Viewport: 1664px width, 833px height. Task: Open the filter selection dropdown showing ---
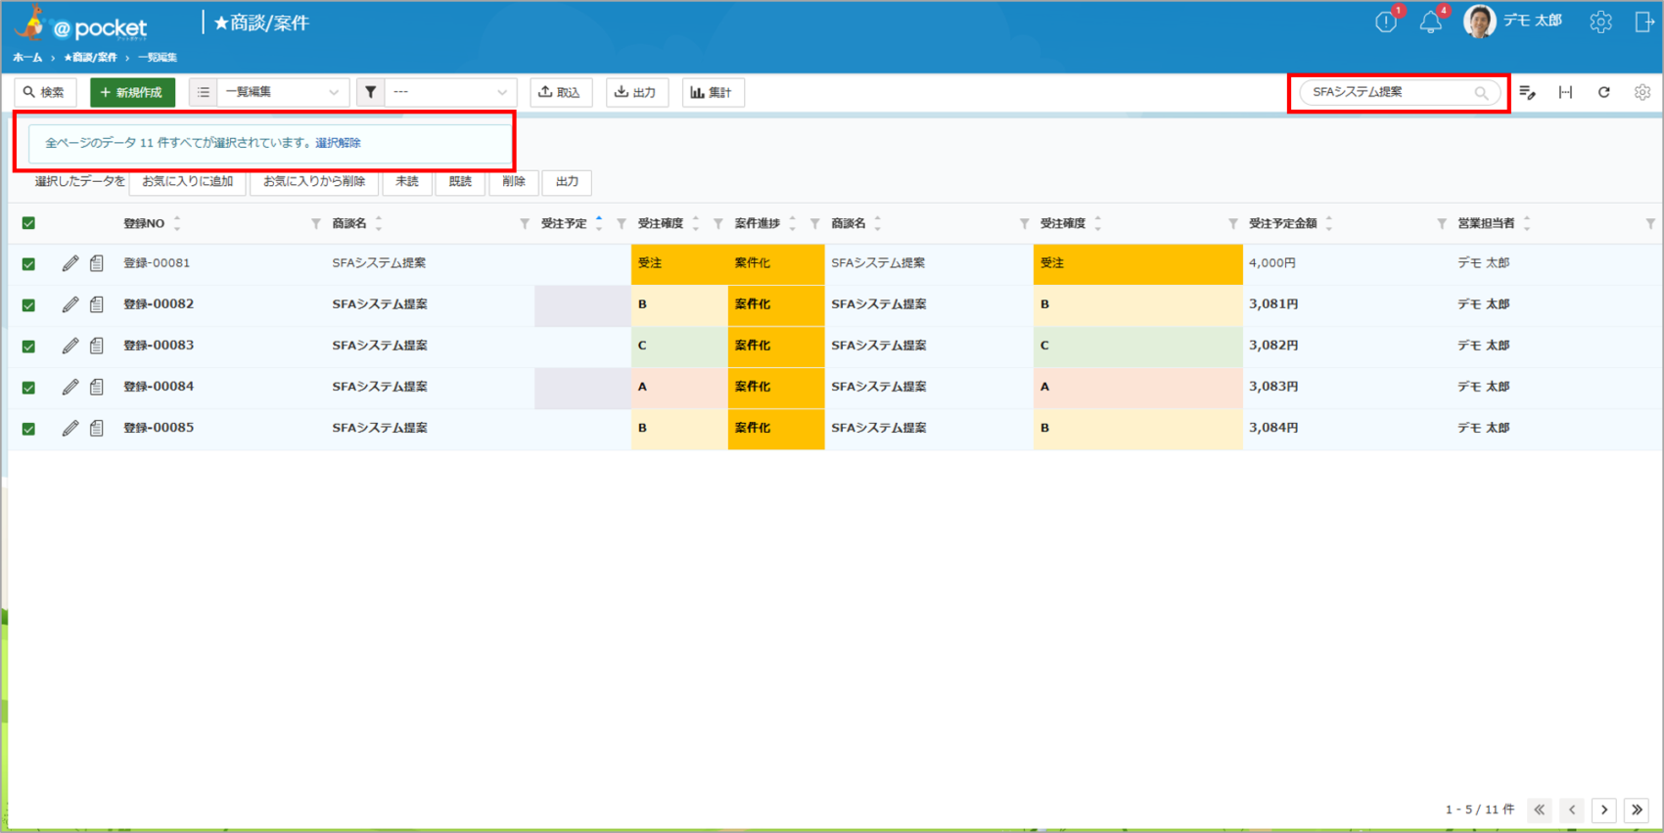tap(449, 92)
